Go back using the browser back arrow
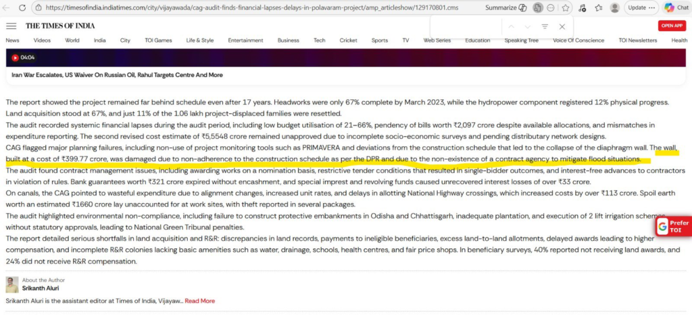The height and width of the screenshot is (315, 692). 7,7
